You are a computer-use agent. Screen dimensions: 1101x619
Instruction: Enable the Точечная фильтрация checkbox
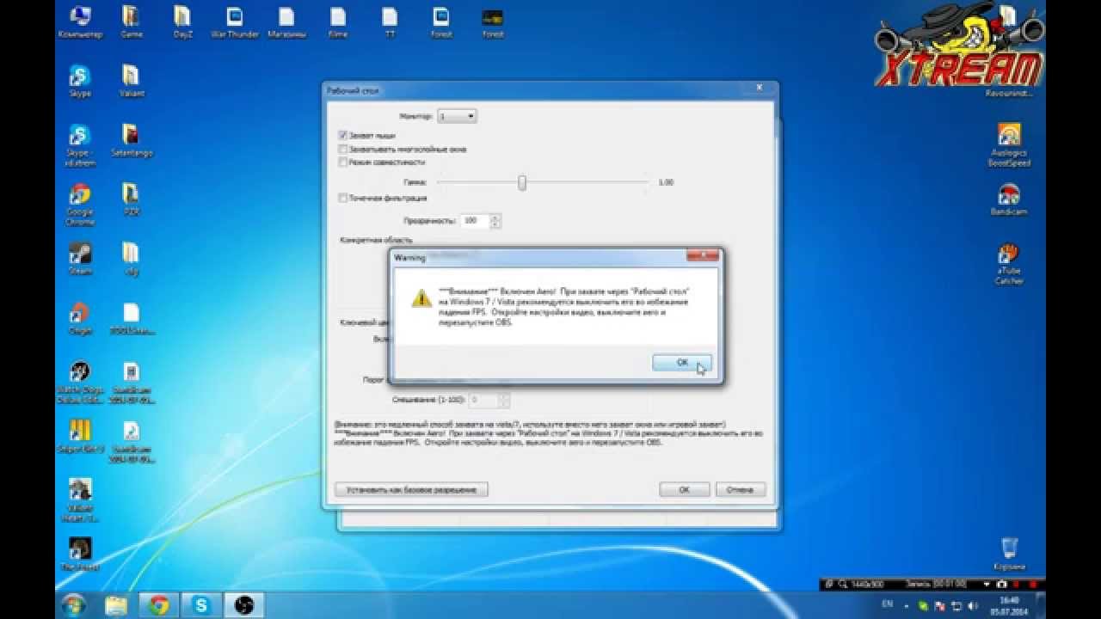(x=343, y=198)
